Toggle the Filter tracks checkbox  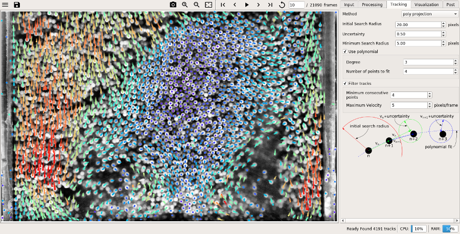(x=345, y=83)
